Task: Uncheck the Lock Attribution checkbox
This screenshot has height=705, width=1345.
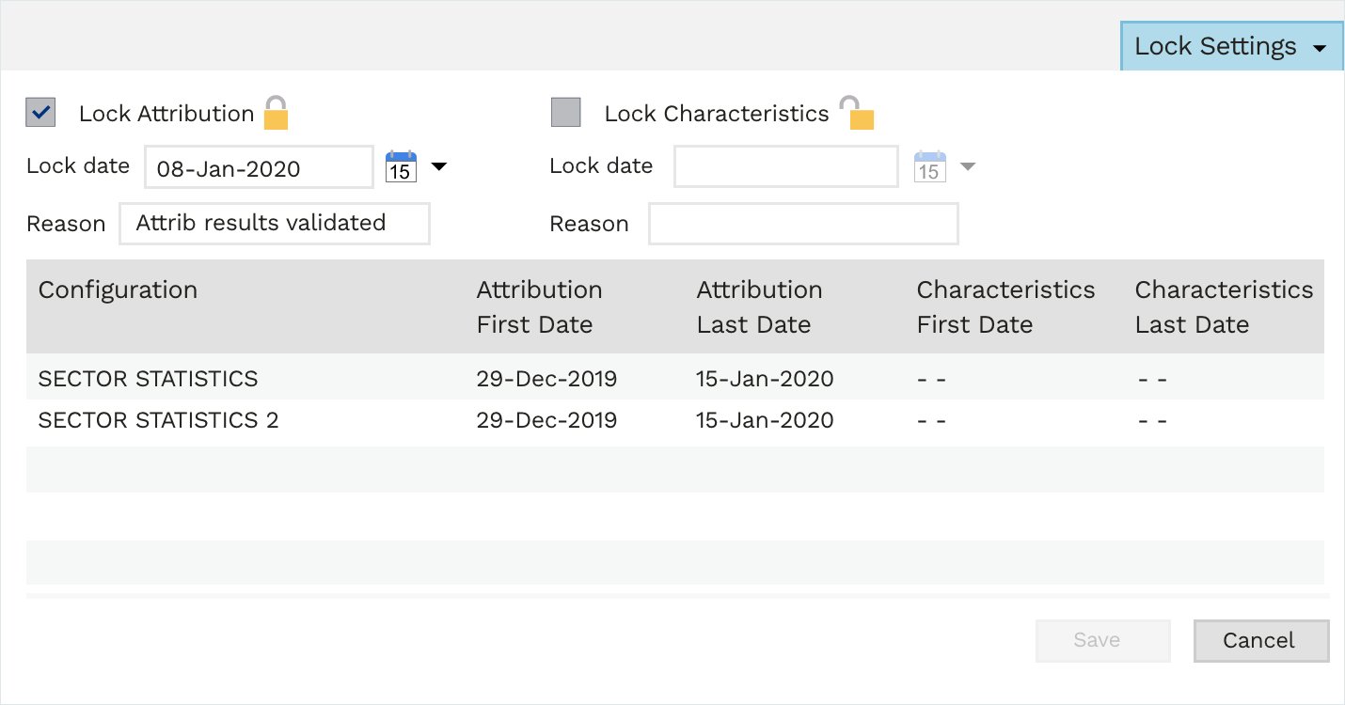Action: coord(40,113)
